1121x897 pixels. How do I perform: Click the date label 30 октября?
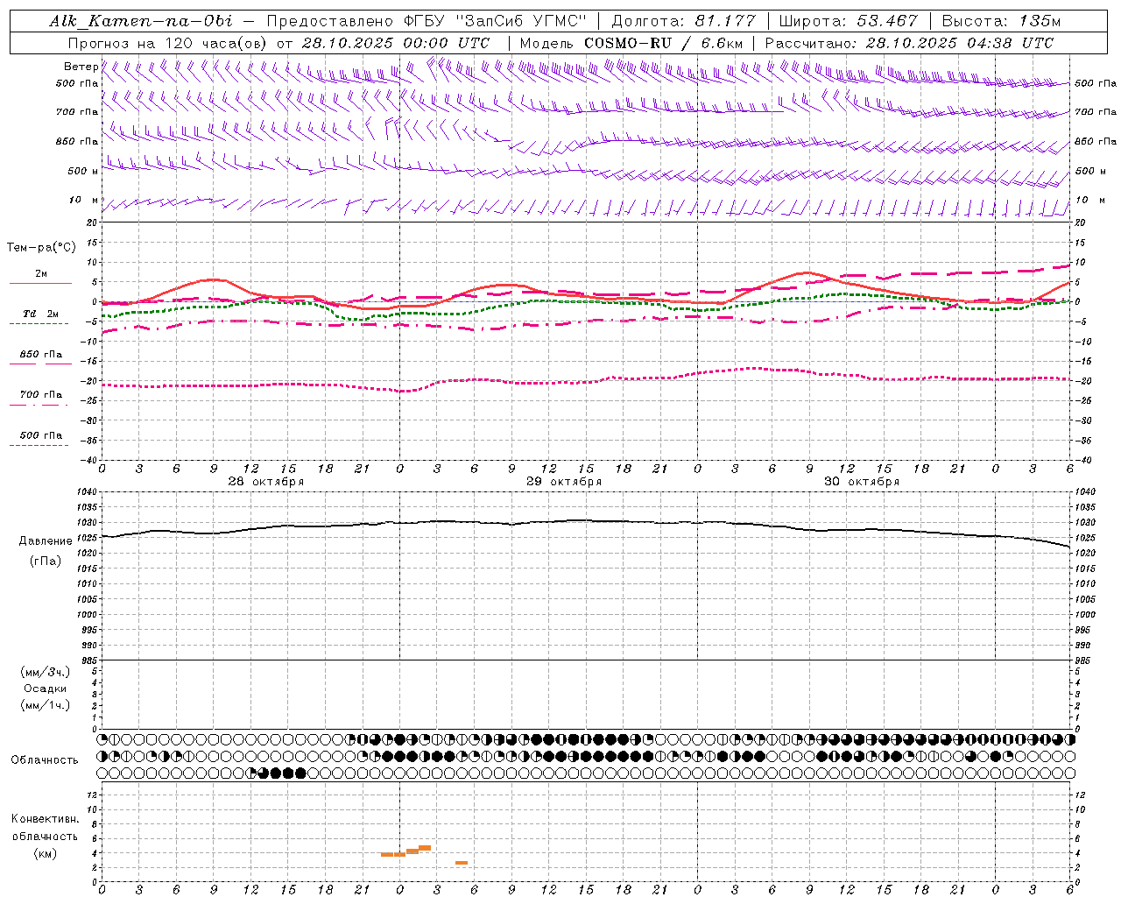click(862, 482)
